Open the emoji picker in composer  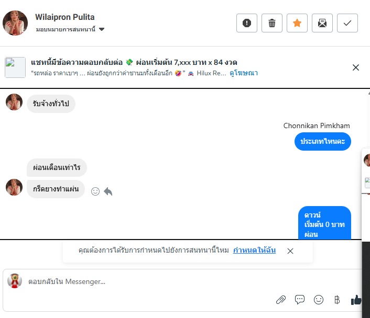point(319,300)
